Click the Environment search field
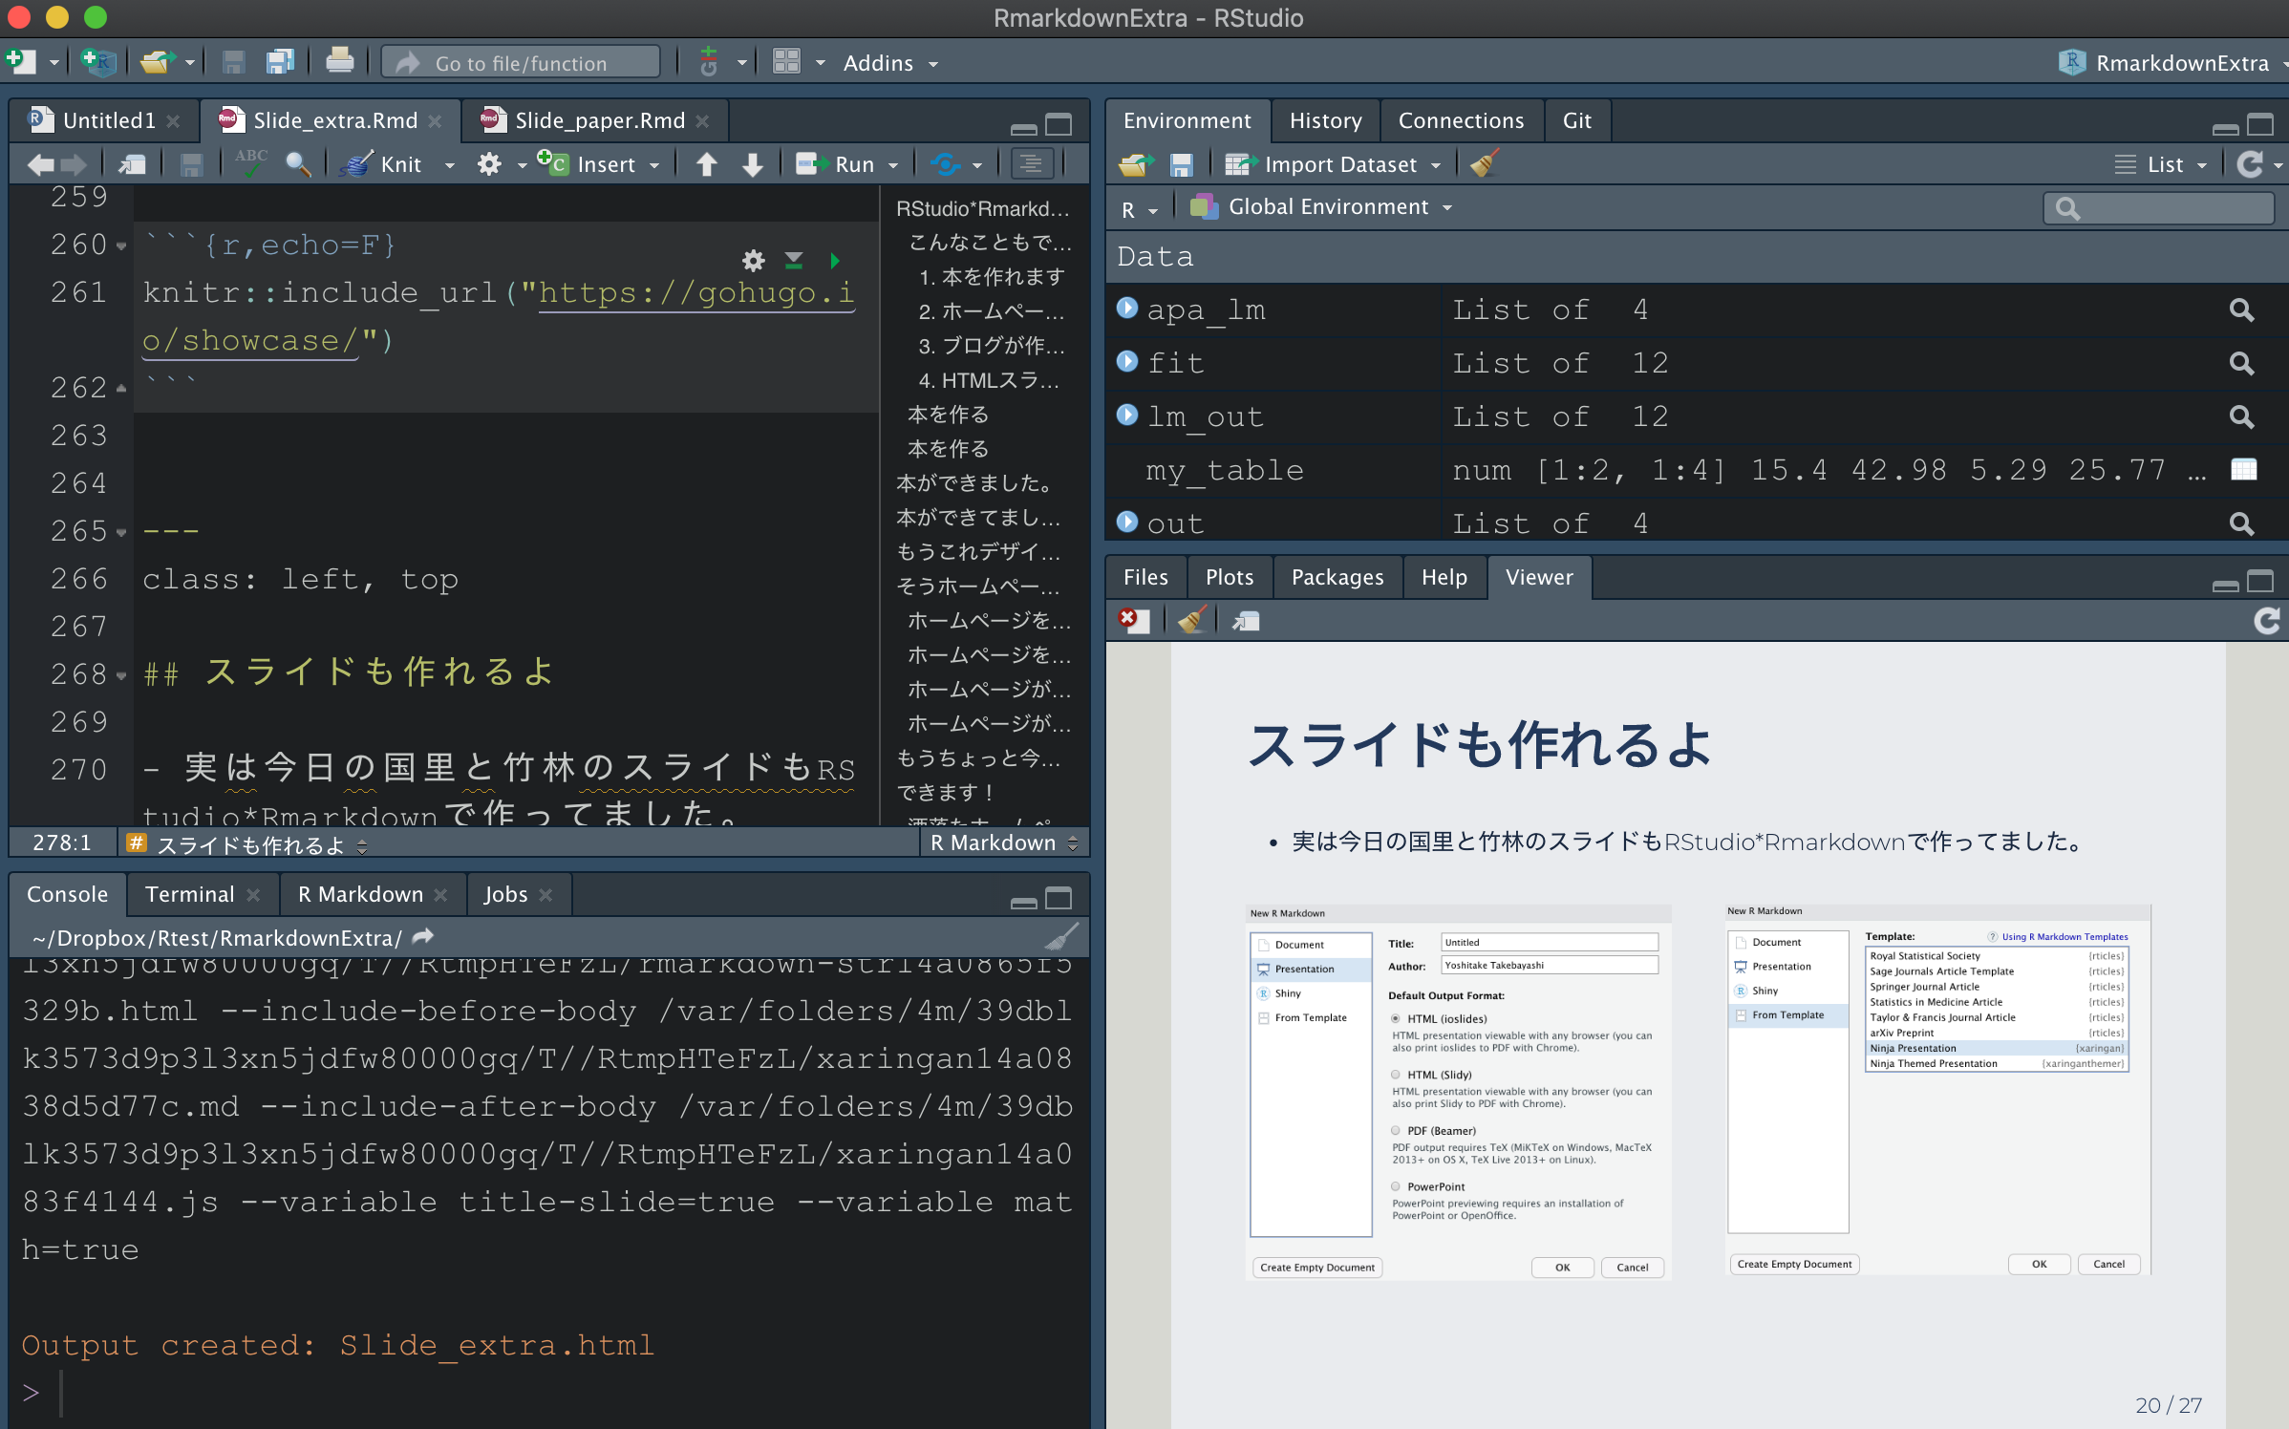The image size is (2289, 1429). 2158,207
